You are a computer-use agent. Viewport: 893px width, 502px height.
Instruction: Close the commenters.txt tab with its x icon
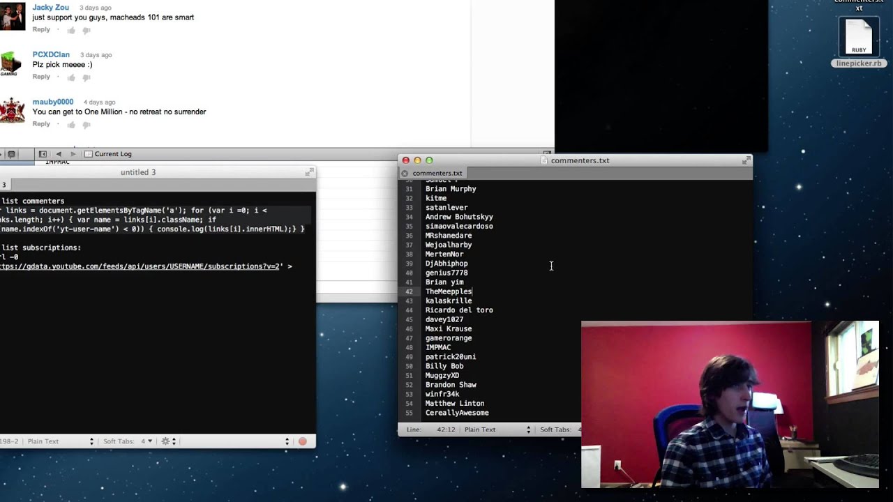[405, 173]
